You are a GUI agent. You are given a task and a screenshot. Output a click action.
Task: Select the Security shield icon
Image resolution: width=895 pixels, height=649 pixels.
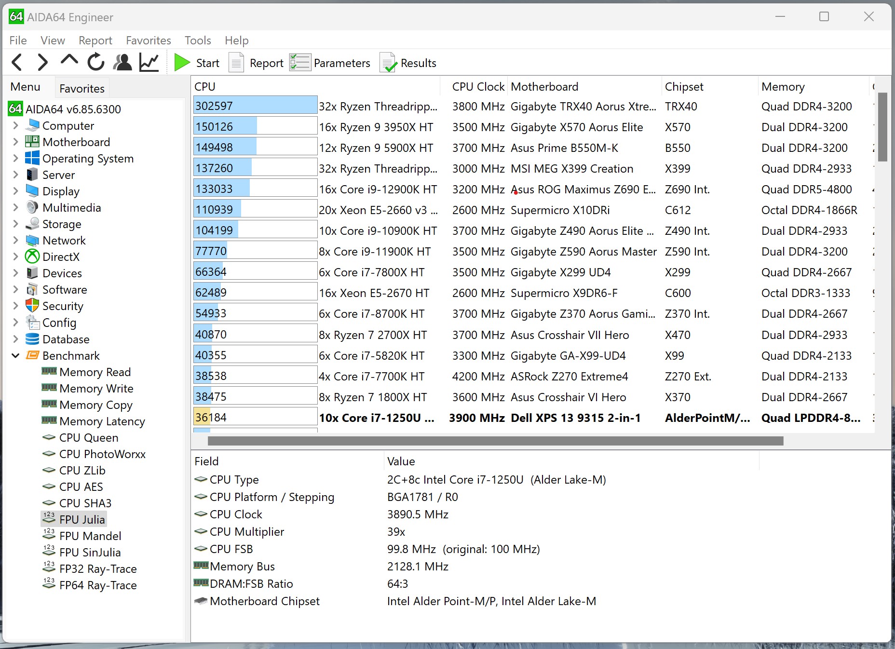pyautogui.click(x=32, y=306)
